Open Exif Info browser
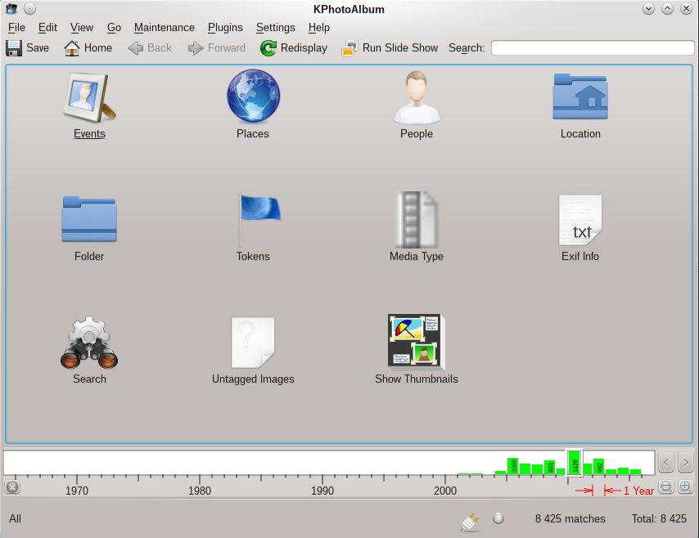 (x=580, y=228)
